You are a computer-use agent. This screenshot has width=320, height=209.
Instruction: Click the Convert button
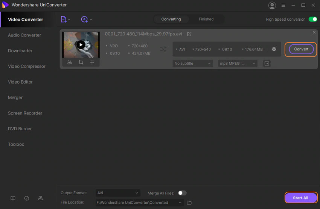pos(301,49)
